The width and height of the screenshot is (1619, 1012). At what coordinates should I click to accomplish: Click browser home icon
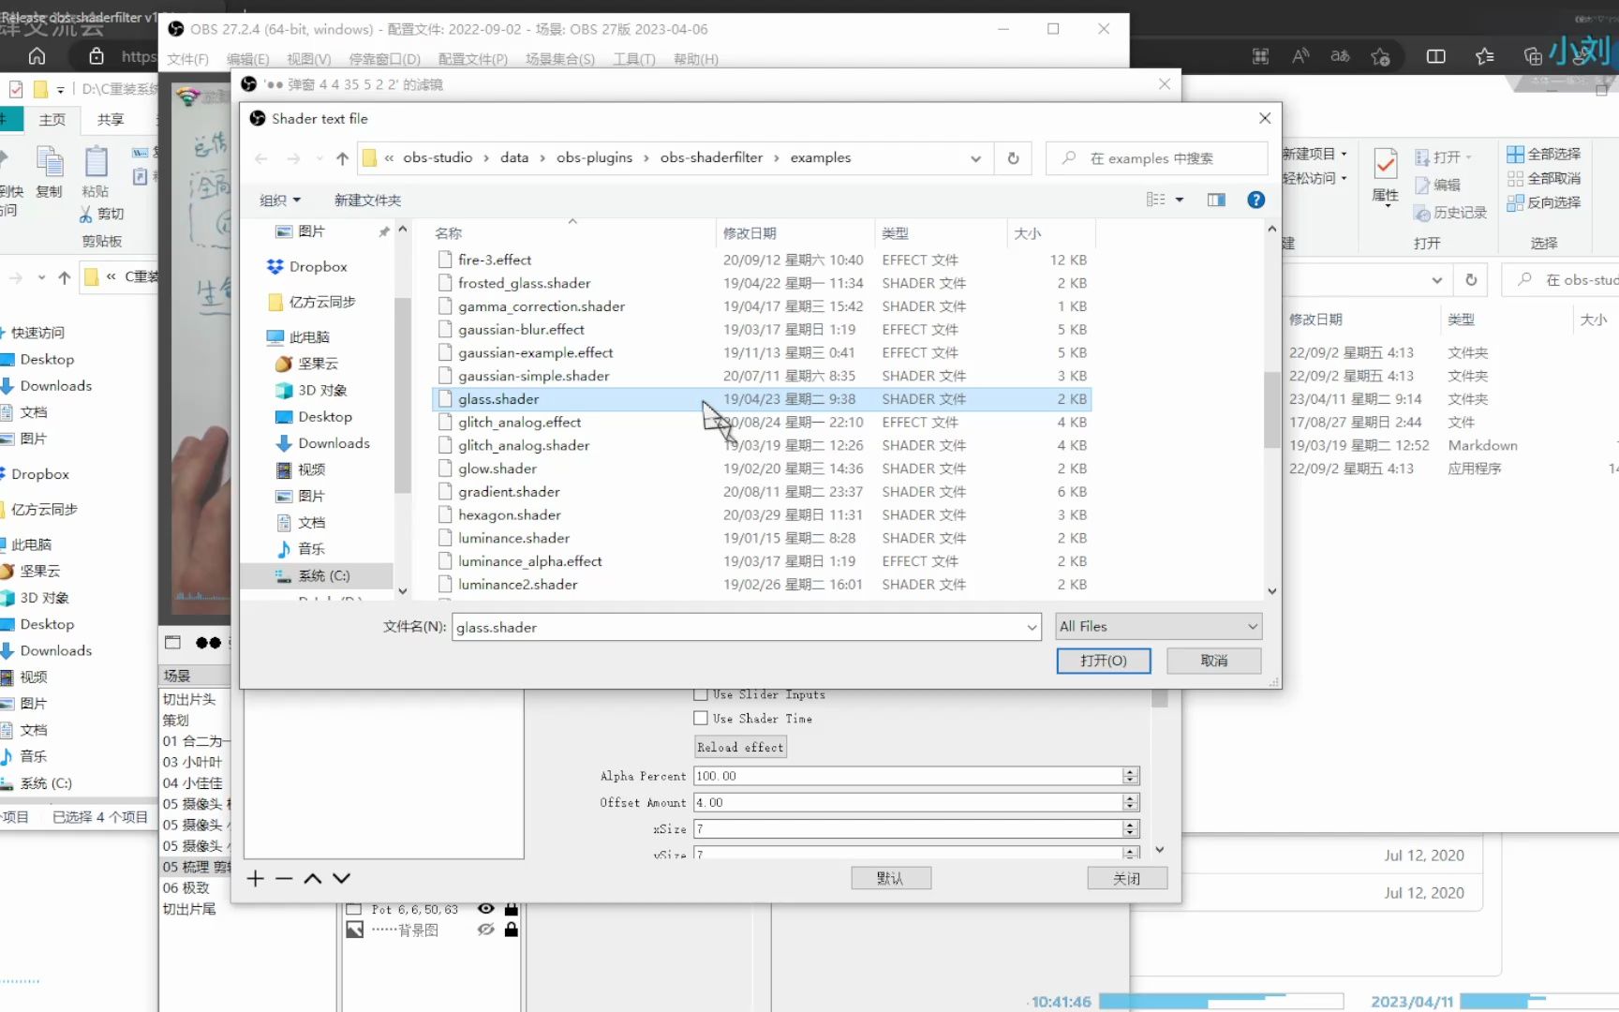(x=37, y=56)
